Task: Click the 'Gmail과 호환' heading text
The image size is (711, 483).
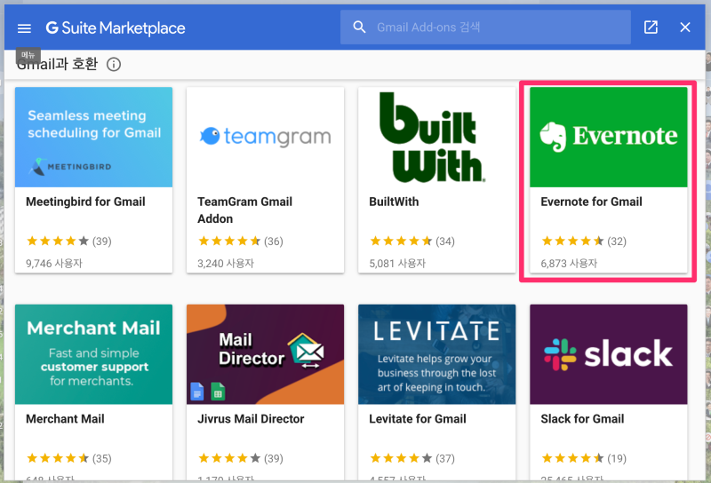Action: (x=57, y=64)
